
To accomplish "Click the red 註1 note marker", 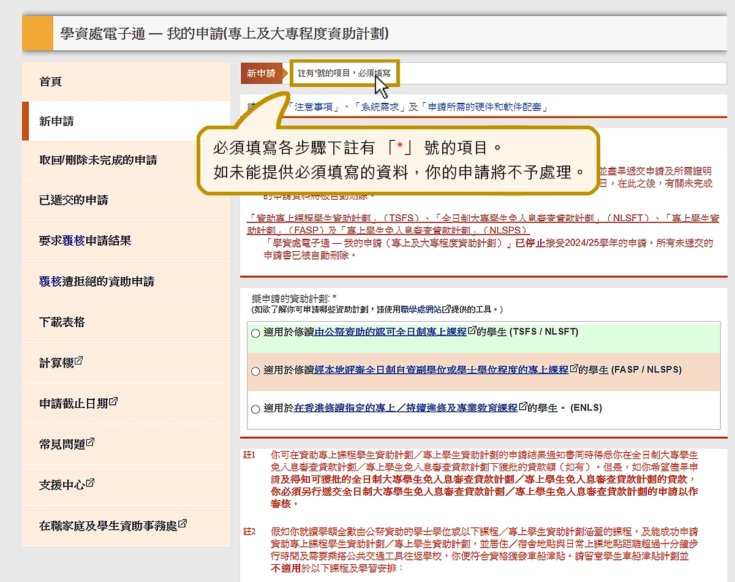I will pos(249,455).
